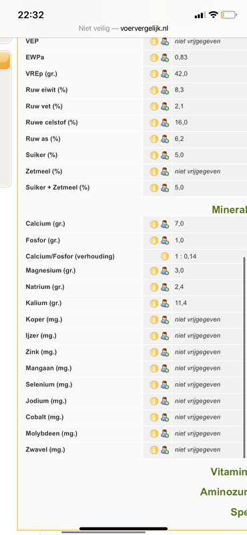Click the info icon for Jodium (mg.)
Viewport: 247px width, 535px height.
pos(154,401)
